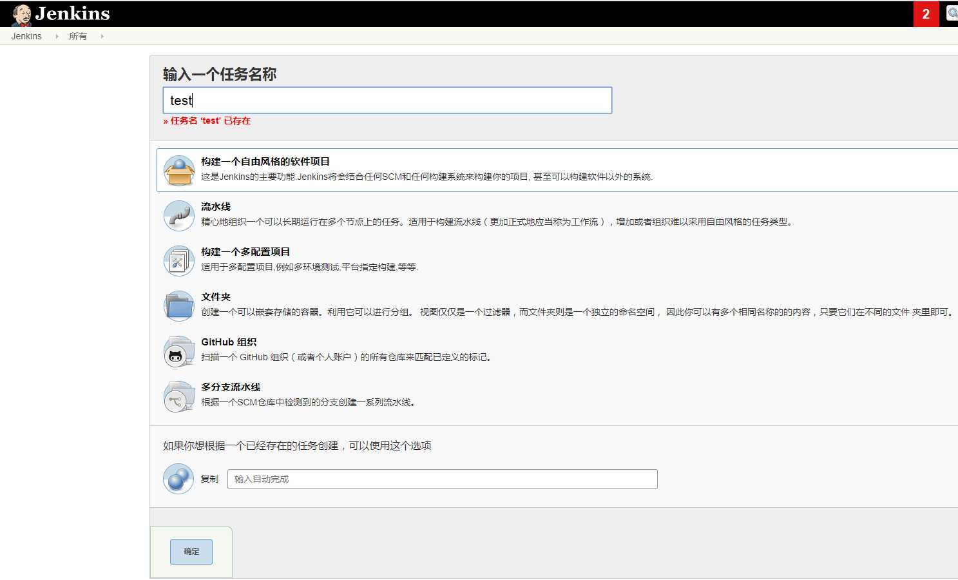Click the folder description starting 创建一个可以嵌套存储的容器

[x=577, y=312]
